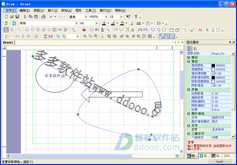Undo the last action

[x=51, y=17]
